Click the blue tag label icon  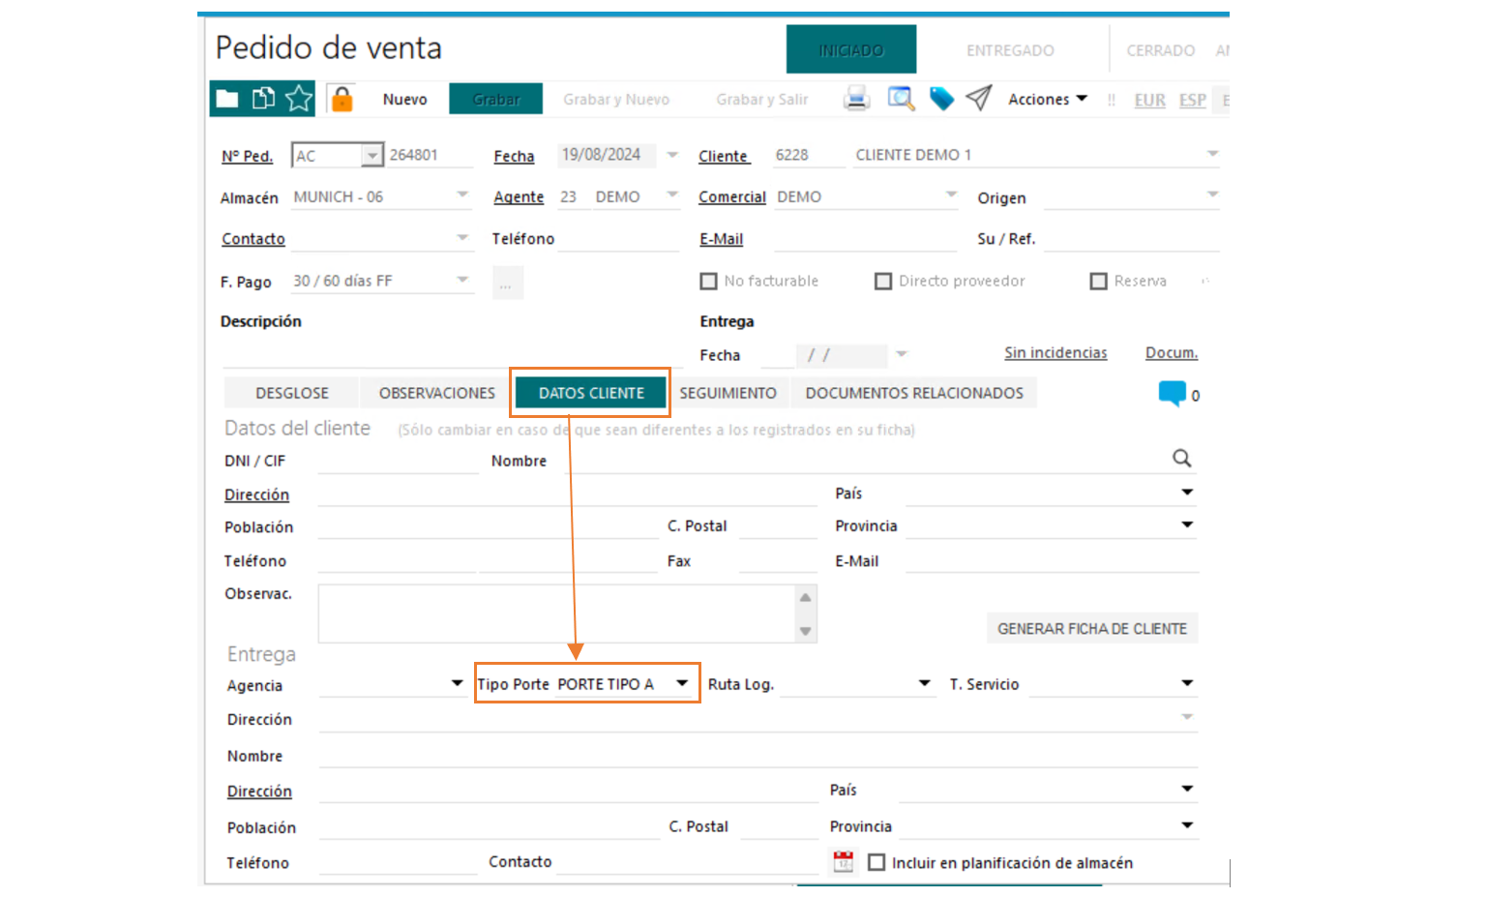[x=941, y=99]
